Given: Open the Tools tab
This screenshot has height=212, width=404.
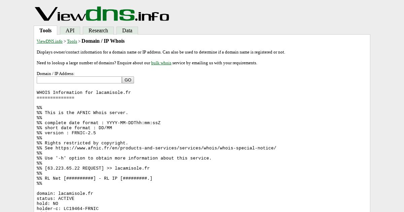Looking at the screenshot, I should tap(45, 30).
